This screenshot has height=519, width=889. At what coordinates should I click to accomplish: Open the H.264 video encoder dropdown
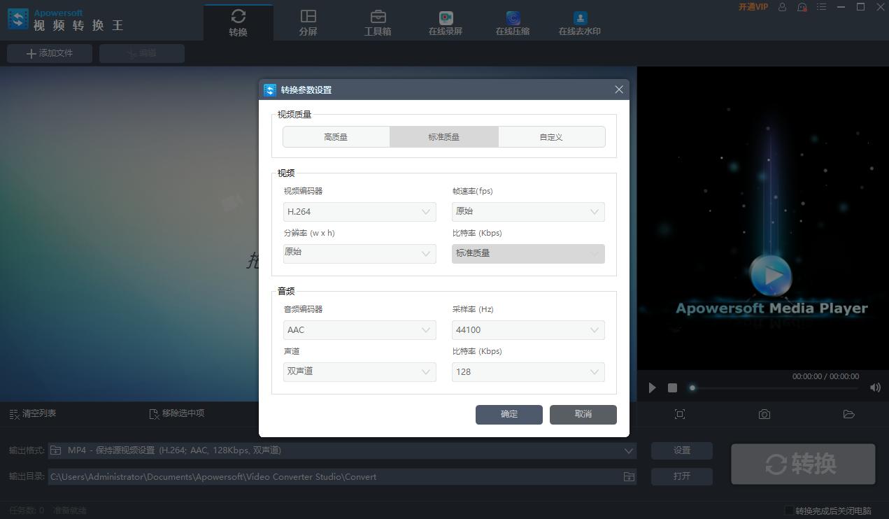point(359,211)
